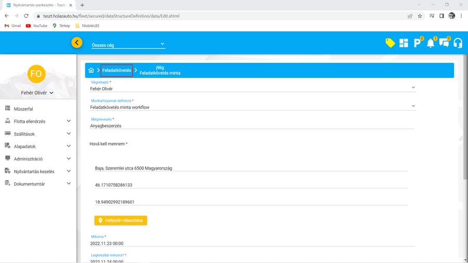Click the Megnevezés input field
This screenshot has height=263, width=468.
click(252, 126)
